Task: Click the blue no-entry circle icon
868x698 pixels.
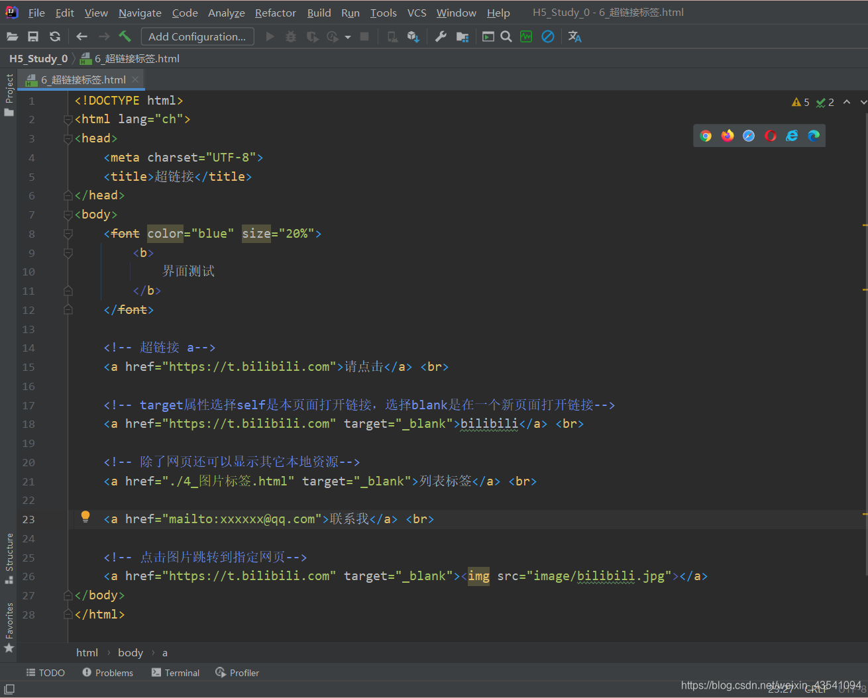Action: tap(548, 36)
